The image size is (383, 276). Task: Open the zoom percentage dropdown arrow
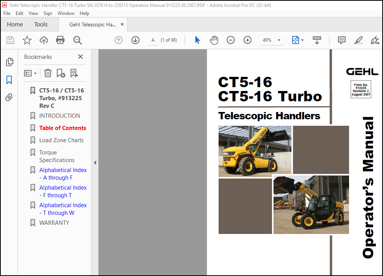279,40
